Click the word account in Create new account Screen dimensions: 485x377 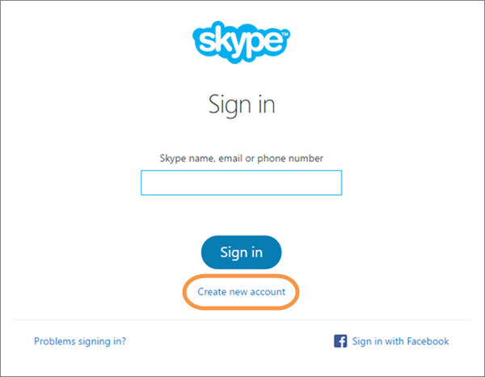[x=268, y=292]
